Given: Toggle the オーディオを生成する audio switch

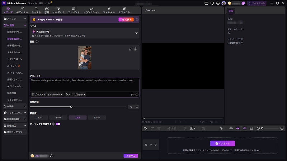Looking at the screenshot, I should point(58,124).
